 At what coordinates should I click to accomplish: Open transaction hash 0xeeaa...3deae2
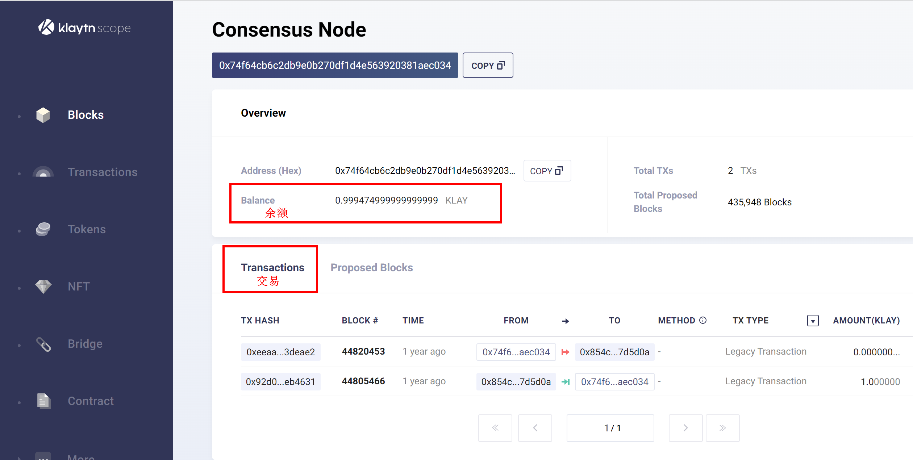click(x=280, y=352)
